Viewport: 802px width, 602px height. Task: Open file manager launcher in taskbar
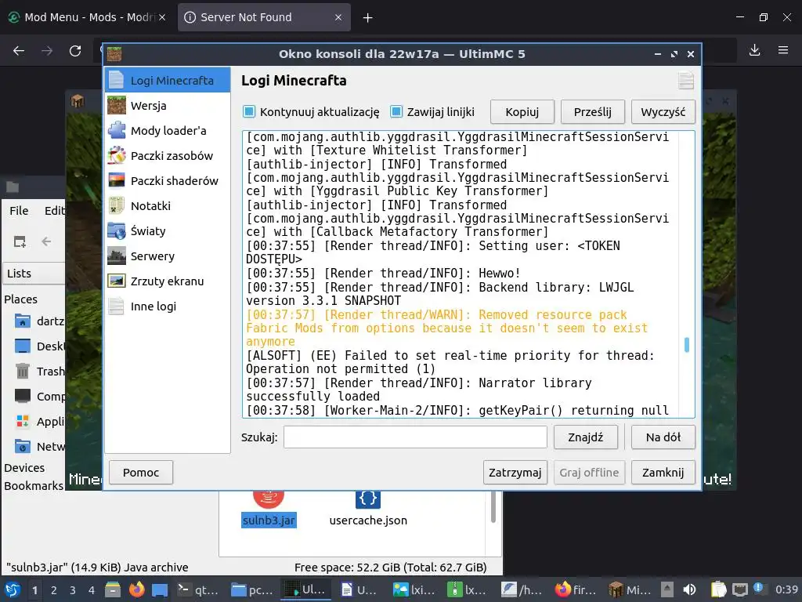[113, 589]
